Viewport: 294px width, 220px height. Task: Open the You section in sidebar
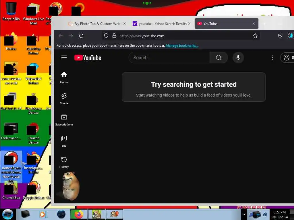pyautogui.click(x=64, y=141)
